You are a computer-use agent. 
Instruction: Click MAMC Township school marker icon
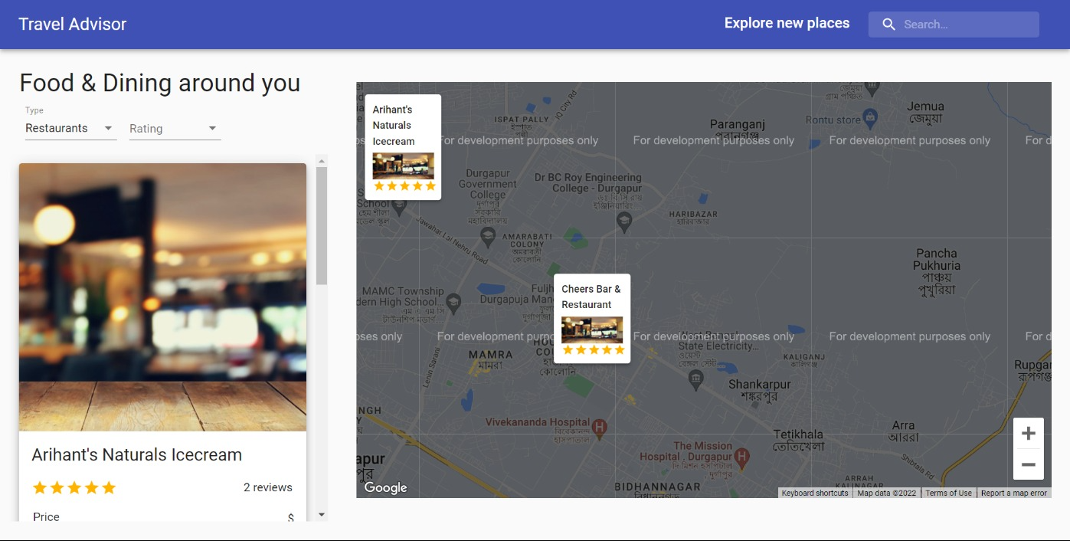453,302
